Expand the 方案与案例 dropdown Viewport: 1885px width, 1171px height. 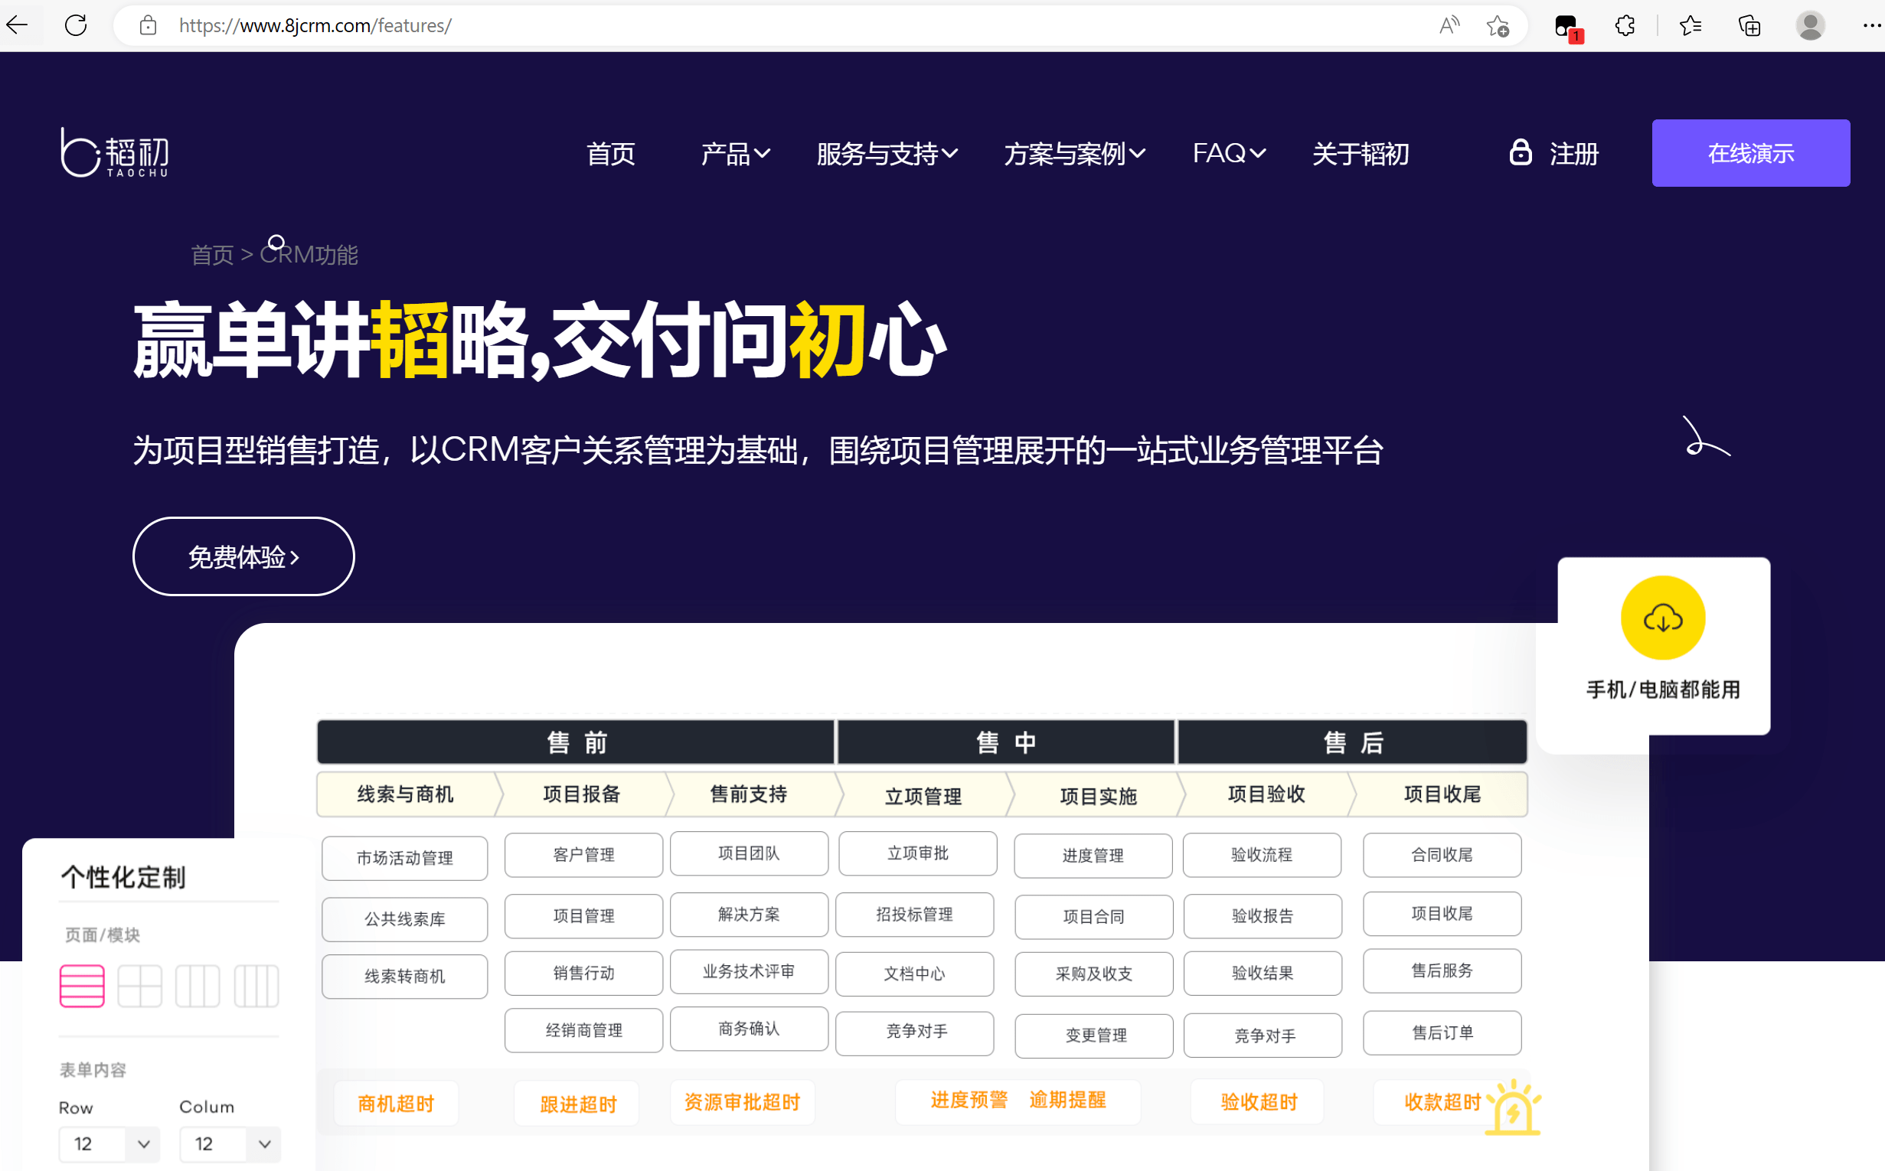pos(1073,151)
